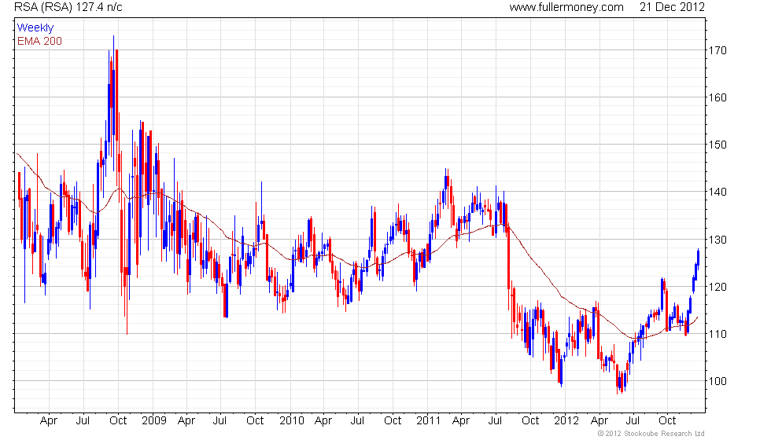Click the '2010' year label on time axis

tap(292, 421)
